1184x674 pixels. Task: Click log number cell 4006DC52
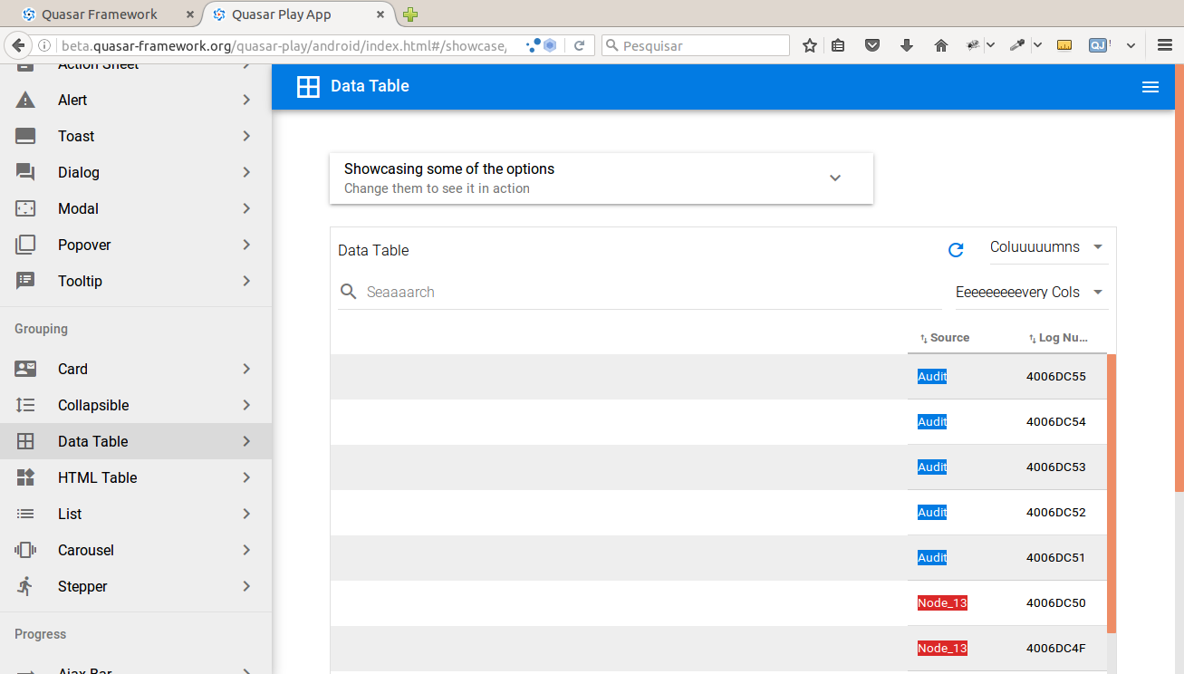pyautogui.click(x=1056, y=512)
